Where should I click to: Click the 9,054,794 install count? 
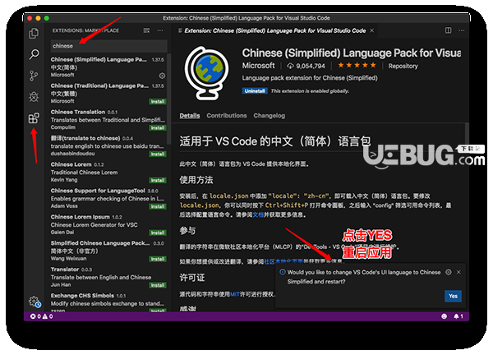click(x=311, y=66)
